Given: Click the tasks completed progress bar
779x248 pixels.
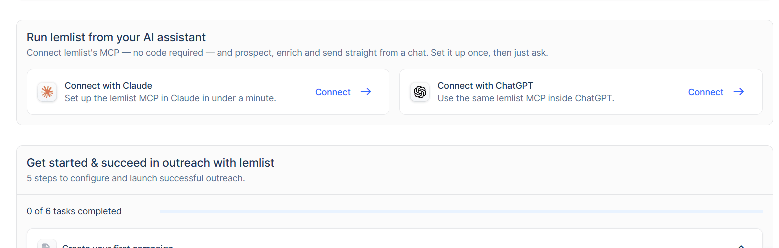Looking at the screenshot, I should click(461, 211).
